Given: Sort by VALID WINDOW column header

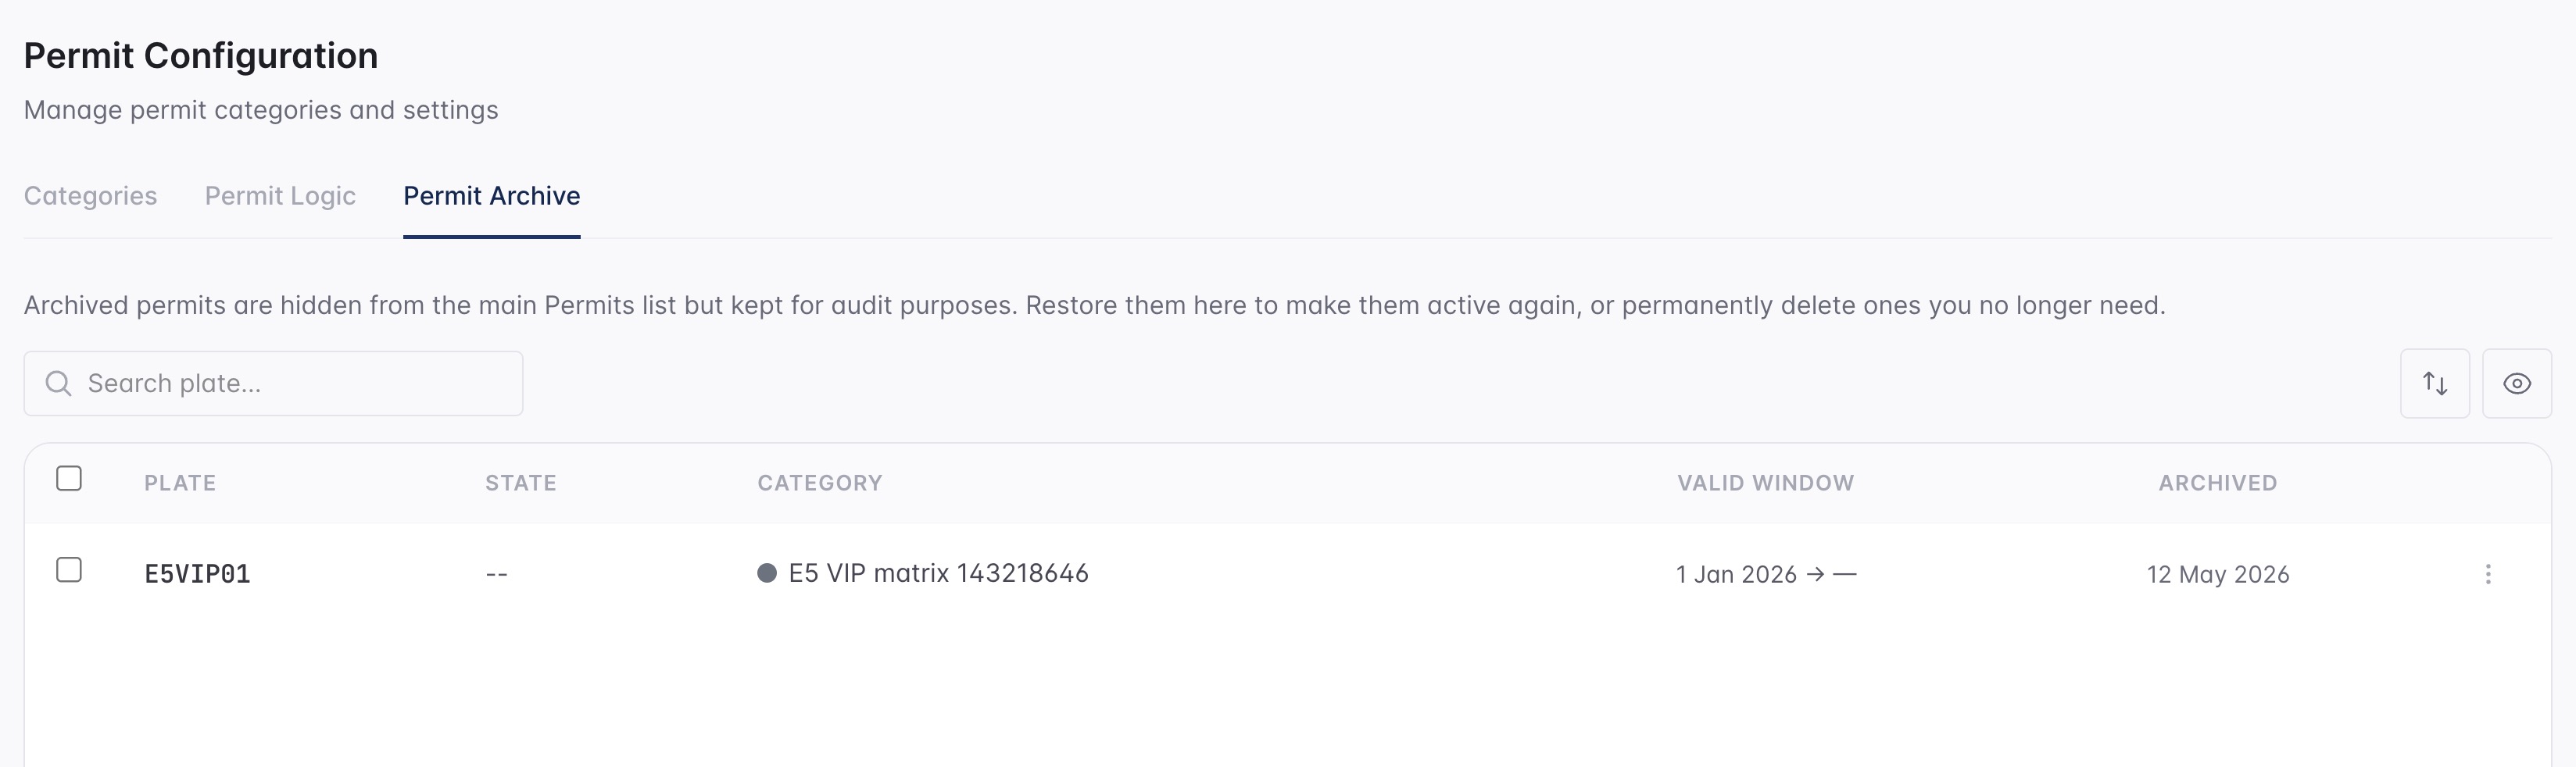Looking at the screenshot, I should 1765,483.
